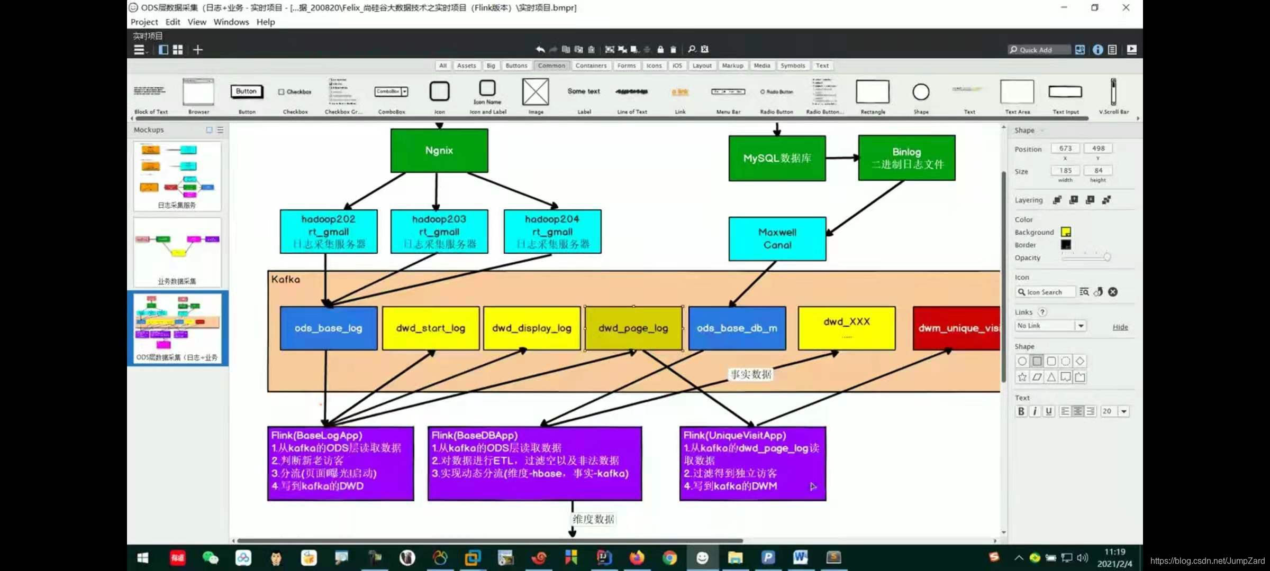Click the bring to front layering icon
Viewport: 1270px width, 571px height.
1057,200
